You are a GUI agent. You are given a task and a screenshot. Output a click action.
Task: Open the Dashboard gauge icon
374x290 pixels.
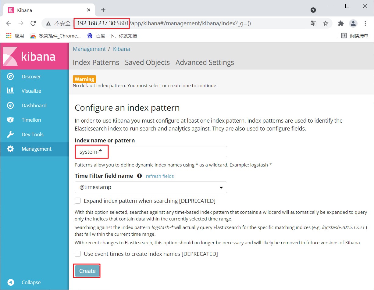click(10, 106)
